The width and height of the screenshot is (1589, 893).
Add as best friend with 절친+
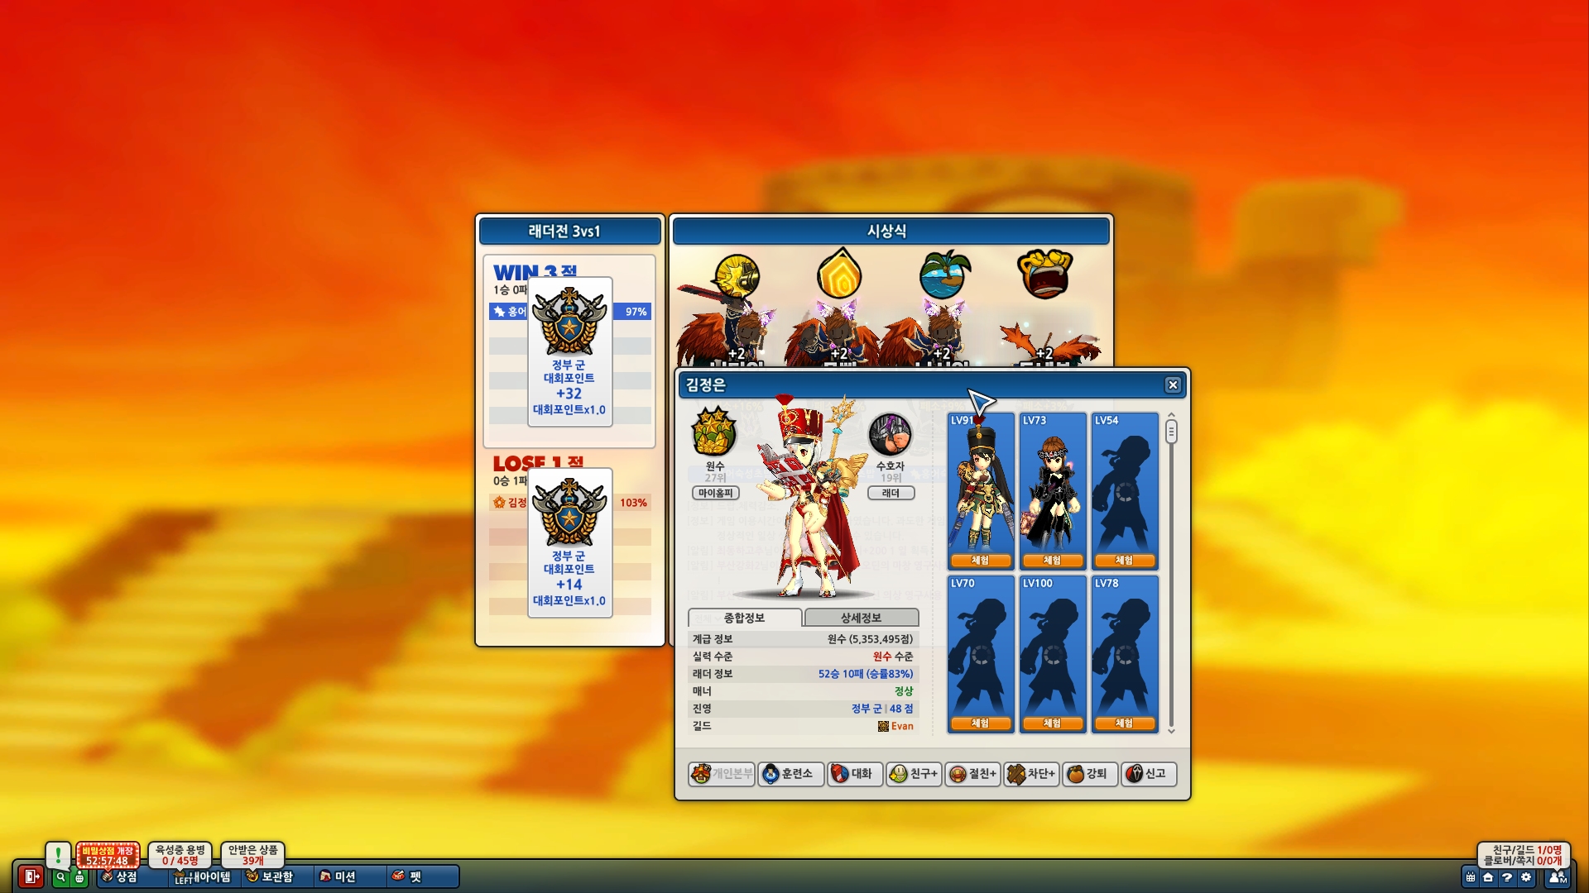[972, 774]
